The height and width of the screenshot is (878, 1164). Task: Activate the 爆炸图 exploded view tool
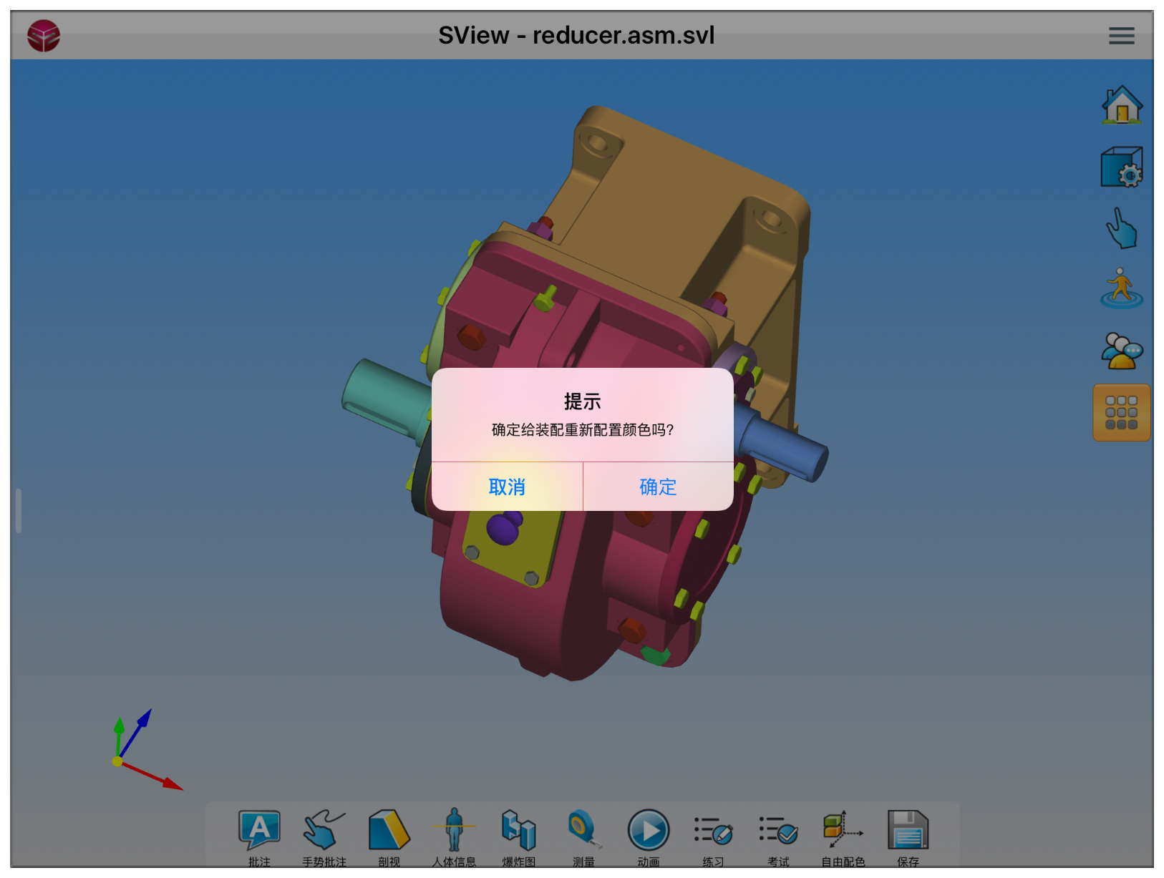click(518, 831)
